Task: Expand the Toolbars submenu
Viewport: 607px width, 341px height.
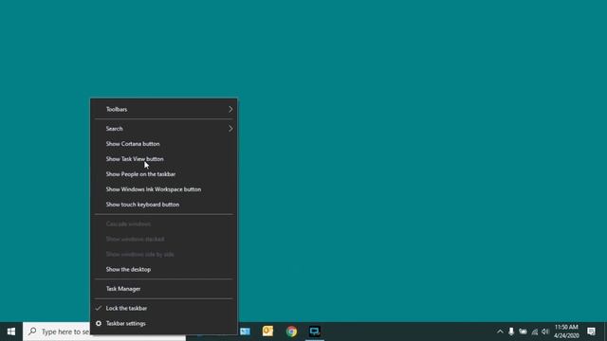Action: [x=164, y=110]
